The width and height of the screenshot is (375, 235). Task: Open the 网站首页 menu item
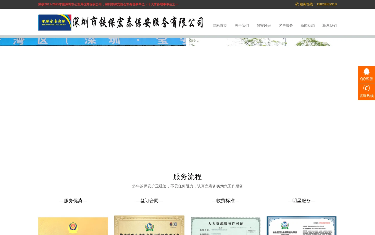pos(220,25)
